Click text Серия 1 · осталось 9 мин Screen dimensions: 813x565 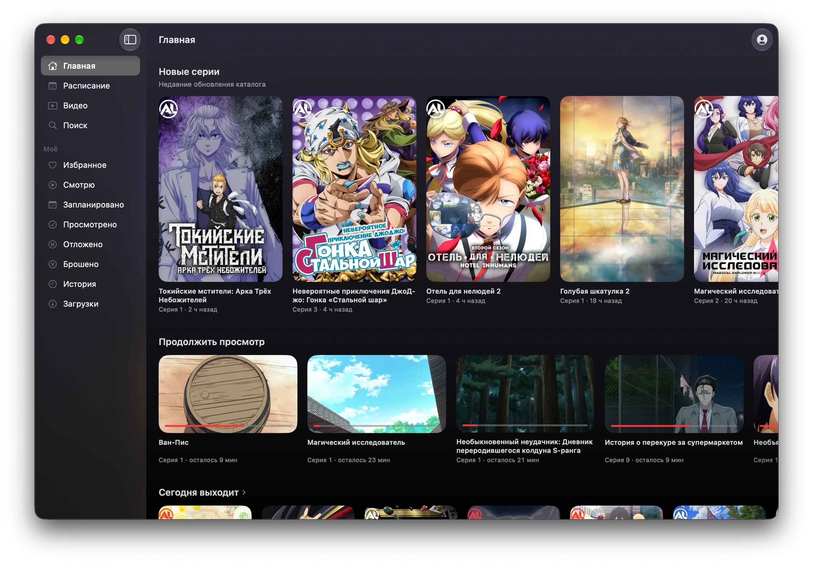coord(198,460)
